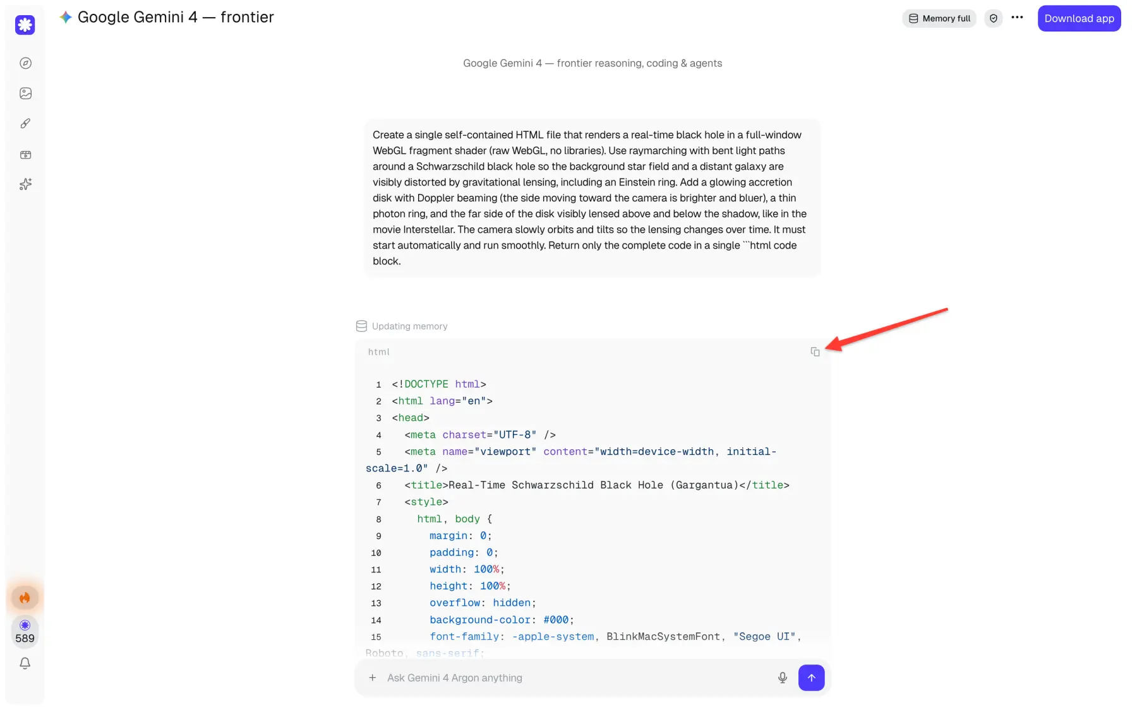Click the <head> code line
This screenshot has width=1137, height=710.
pos(411,418)
